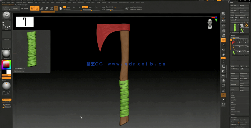Open the current brush thumbnail picker
The height and width of the screenshot is (128, 251).
tap(6, 16)
